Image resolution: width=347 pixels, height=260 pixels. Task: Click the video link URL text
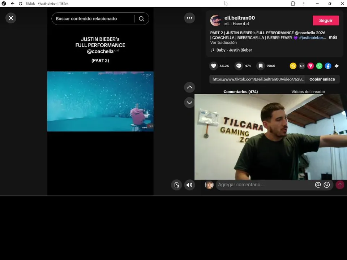[x=258, y=79]
